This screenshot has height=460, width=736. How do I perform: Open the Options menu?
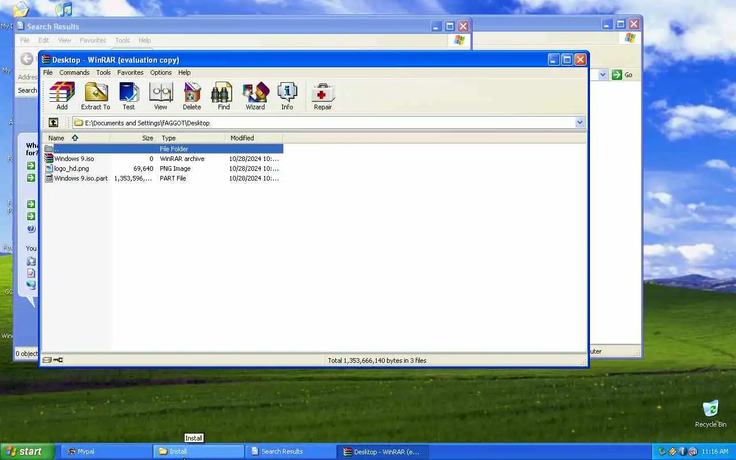coord(161,72)
